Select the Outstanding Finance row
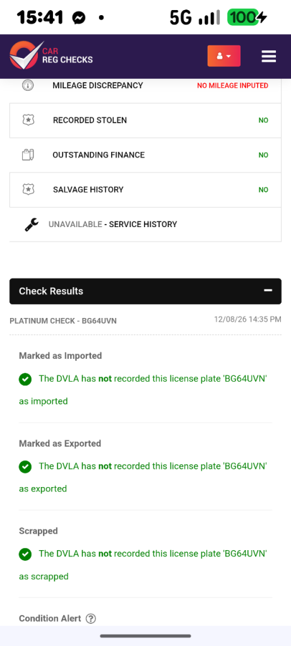Viewport: 291px width, 646px height. pyautogui.click(x=145, y=155)
